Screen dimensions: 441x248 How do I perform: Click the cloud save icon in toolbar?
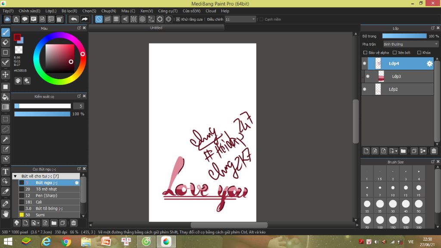point(7,19)
